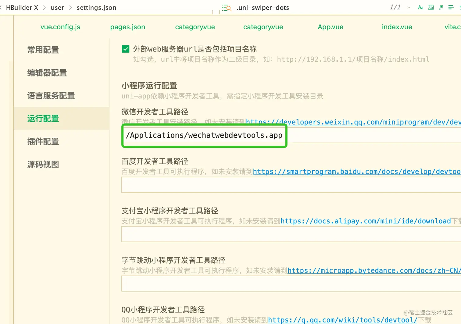This screenshot has height=324, width=461.
Task: Click the lines icon in search bar
Action: coord(451,7)
